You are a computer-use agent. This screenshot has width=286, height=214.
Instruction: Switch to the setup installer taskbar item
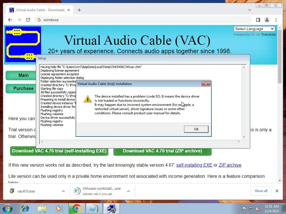(x=111, y=208)
